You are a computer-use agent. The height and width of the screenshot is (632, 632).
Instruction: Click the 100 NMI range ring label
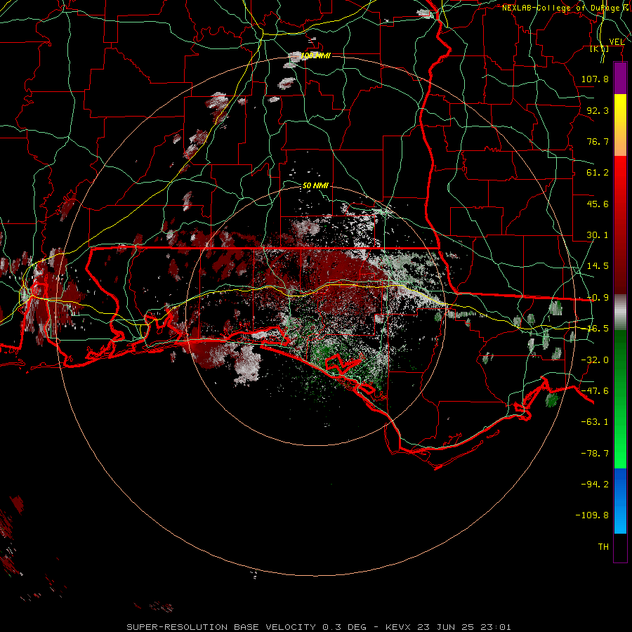(x=315, y=55)
